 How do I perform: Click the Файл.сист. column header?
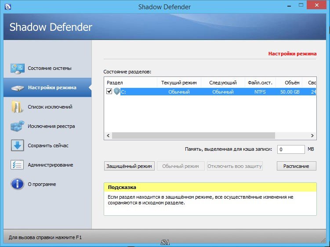pyautogui.click(x=260, y=83)
